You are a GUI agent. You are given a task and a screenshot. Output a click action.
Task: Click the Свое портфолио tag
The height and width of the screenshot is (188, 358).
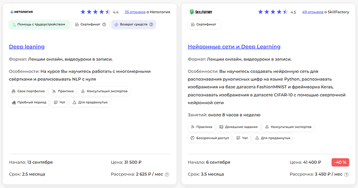pos(28,91)
